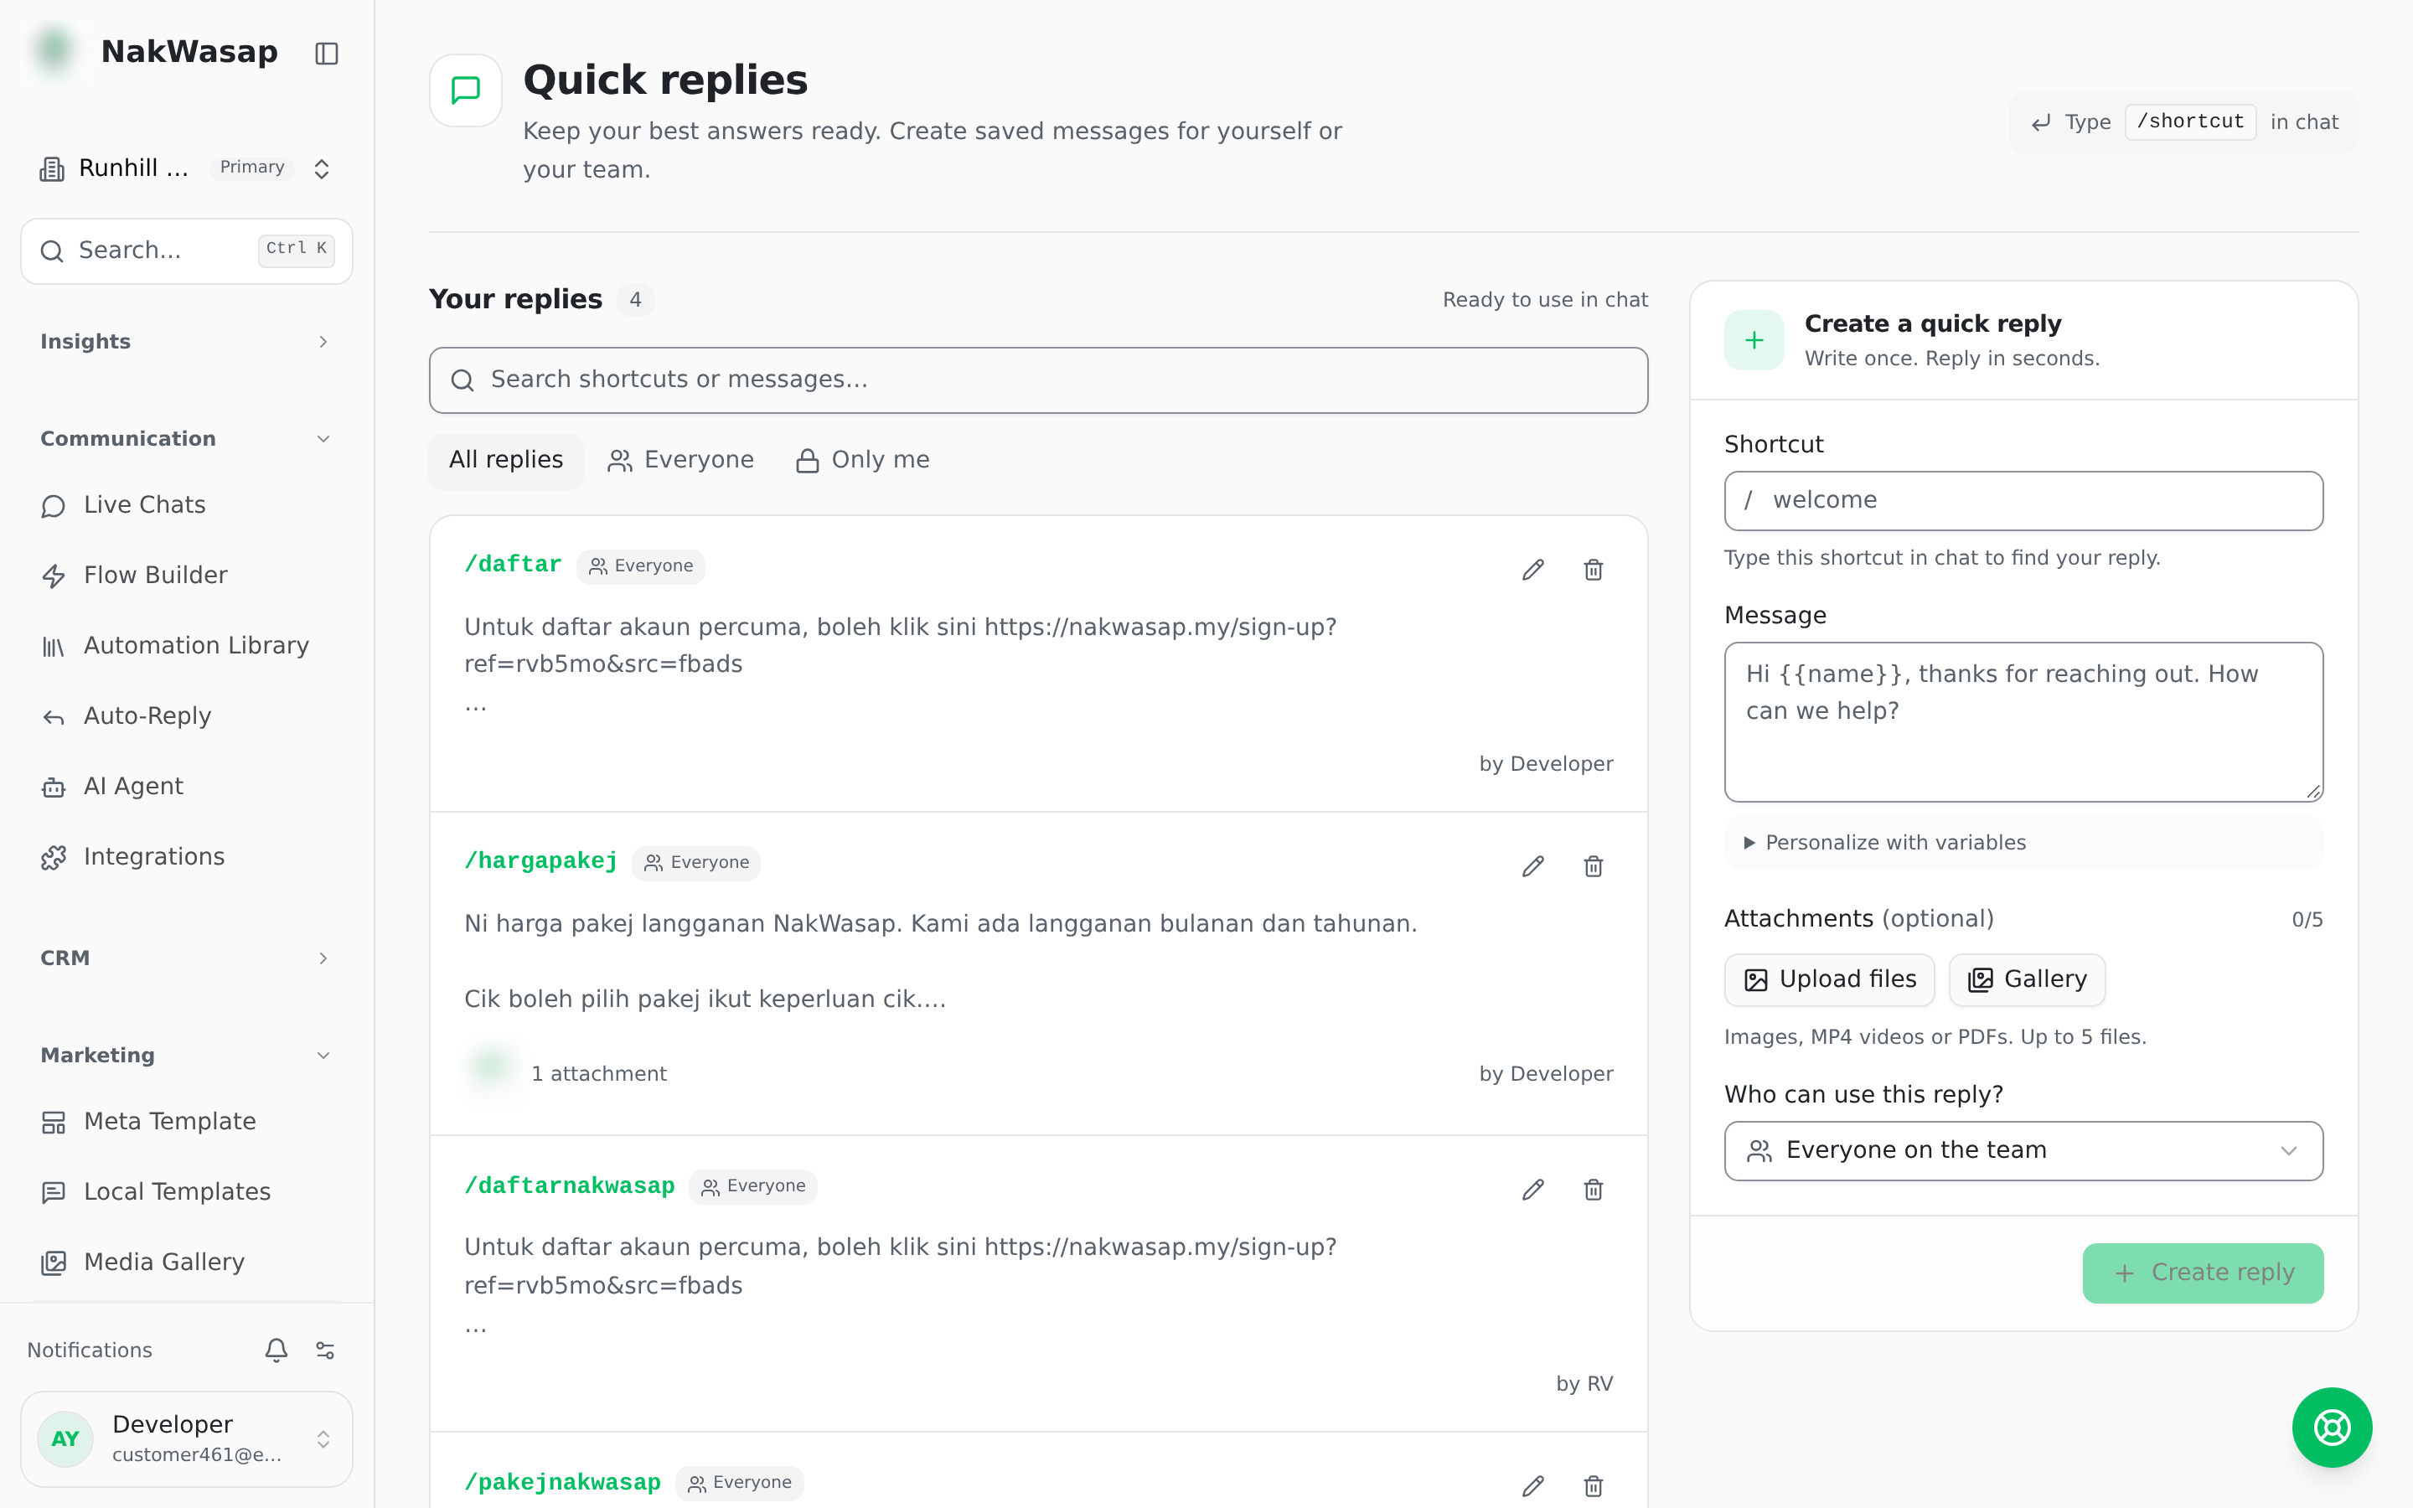The image size is (2413, 1508).
Task: Delete the /hargapakej reply
Action: pyautogui.click(x=1594, y=865)
